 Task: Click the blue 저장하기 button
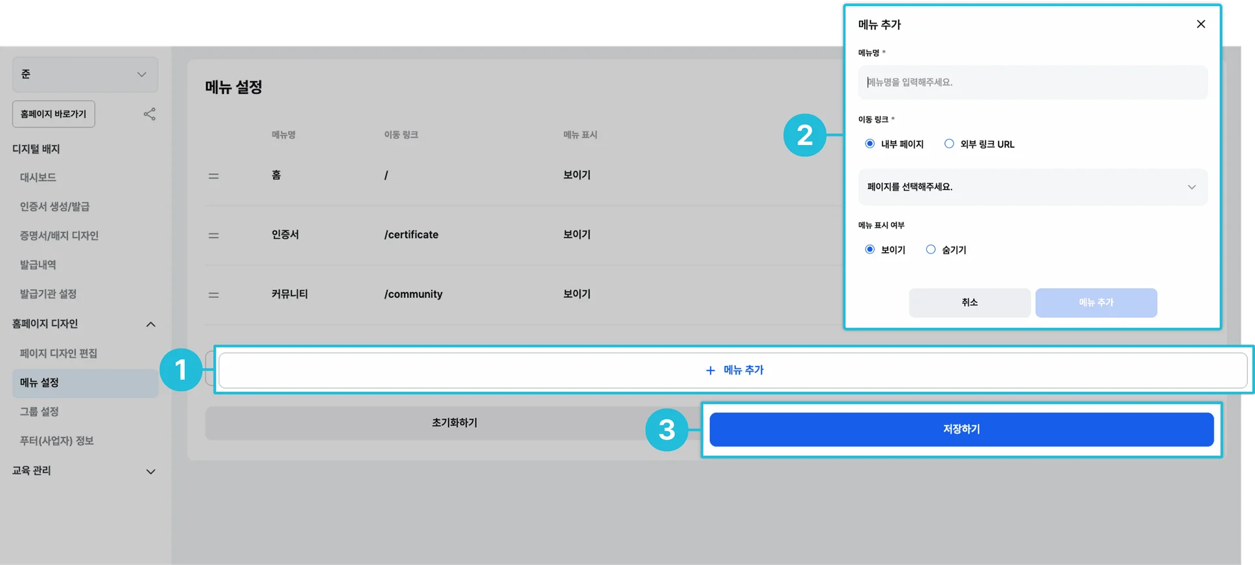coord(961,430)
